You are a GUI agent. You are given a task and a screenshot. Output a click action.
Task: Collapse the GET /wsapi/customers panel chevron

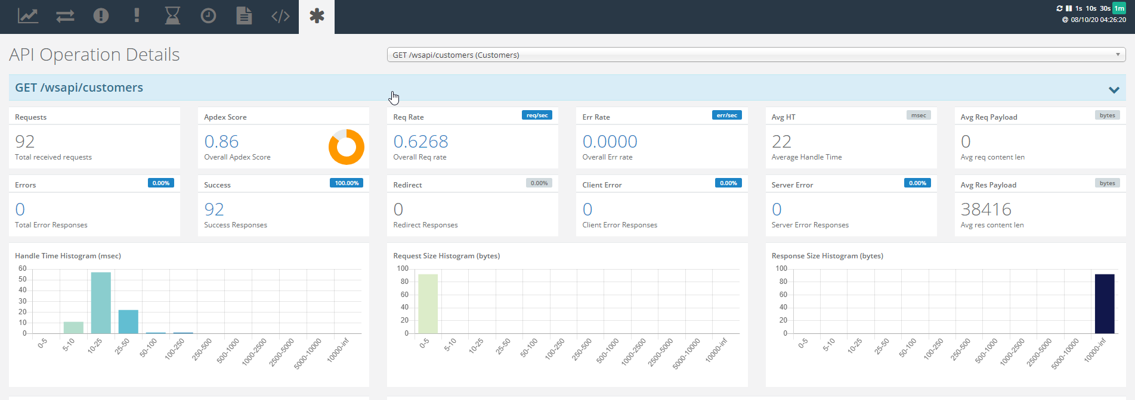[1114, 90]
